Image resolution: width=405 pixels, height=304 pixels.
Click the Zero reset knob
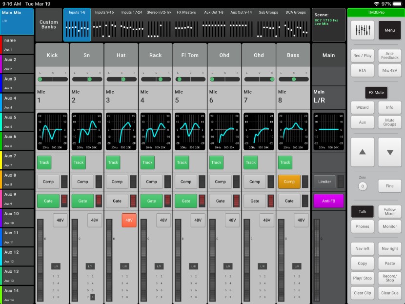tap(362, 186)
